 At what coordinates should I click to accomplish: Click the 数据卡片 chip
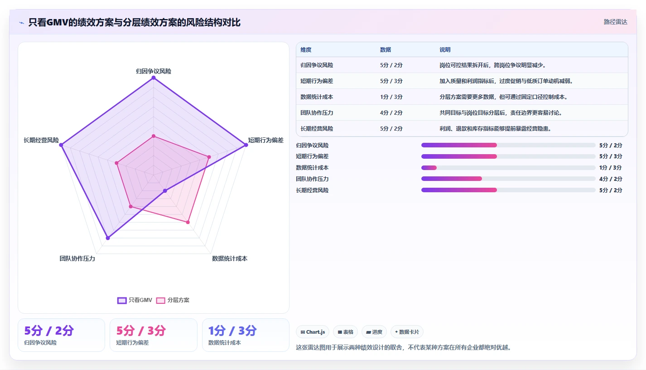(407, 332)
